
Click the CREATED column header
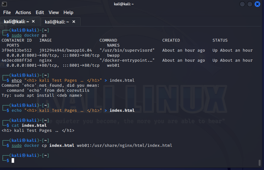point(171,40)
